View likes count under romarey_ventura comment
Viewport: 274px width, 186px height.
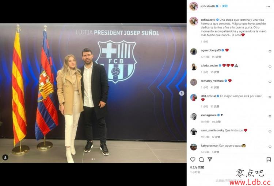[214, 88]
